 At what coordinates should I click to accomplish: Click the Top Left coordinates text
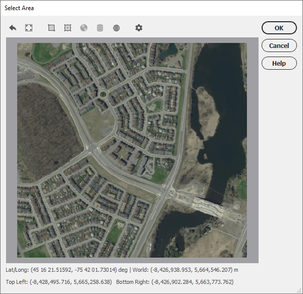pos(59,282)
